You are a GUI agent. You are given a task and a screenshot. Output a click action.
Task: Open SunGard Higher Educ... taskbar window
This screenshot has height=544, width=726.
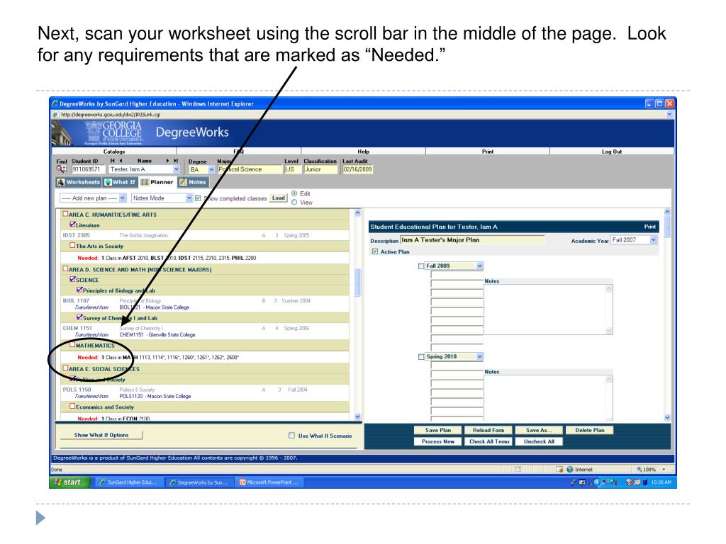tap(129, 482)
